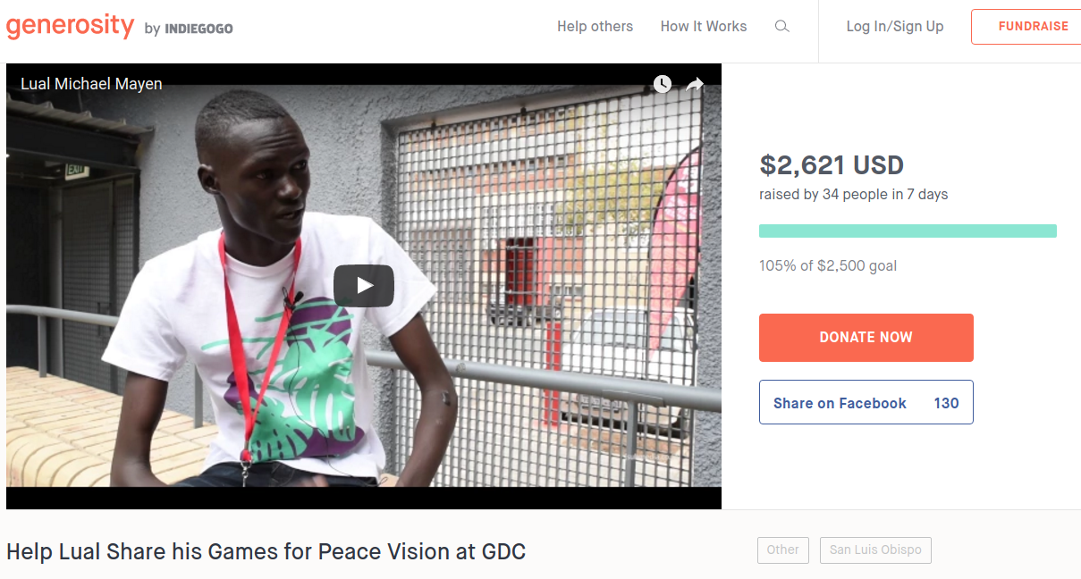Click the 105% of $2,500 goal text
The height and width of the screenshot is (579, 1081).
(828, 265)
